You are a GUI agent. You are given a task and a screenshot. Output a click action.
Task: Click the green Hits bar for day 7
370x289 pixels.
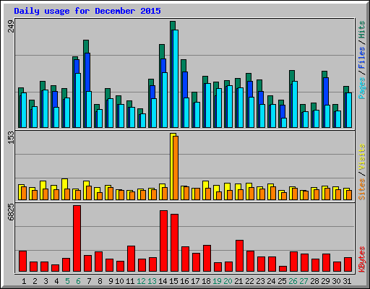click(x=86, y=46)
